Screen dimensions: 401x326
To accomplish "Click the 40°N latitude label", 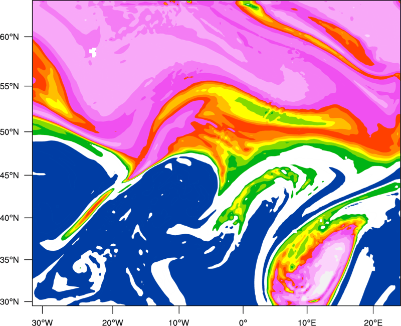I will pyautogui.click(x=10, y=218).
